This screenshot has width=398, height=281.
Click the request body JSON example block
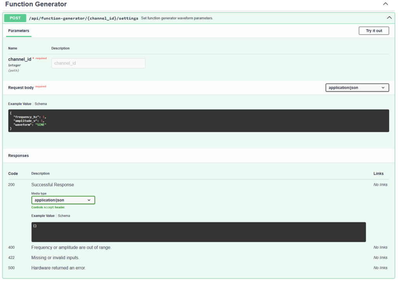pos(198,120)
